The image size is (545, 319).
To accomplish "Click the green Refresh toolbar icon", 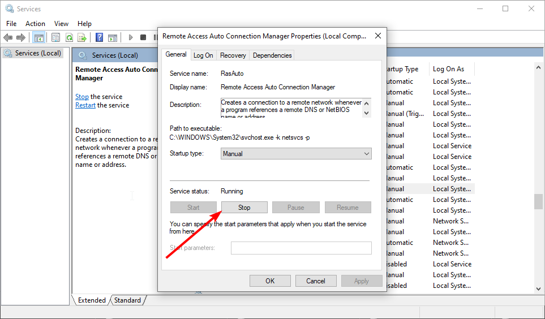I will (69, 37).
